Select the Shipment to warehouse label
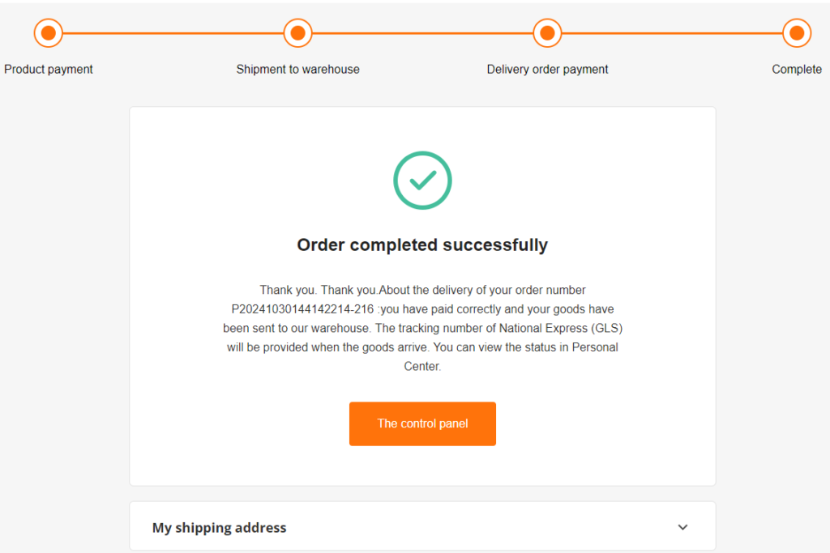 pos(298,70)
